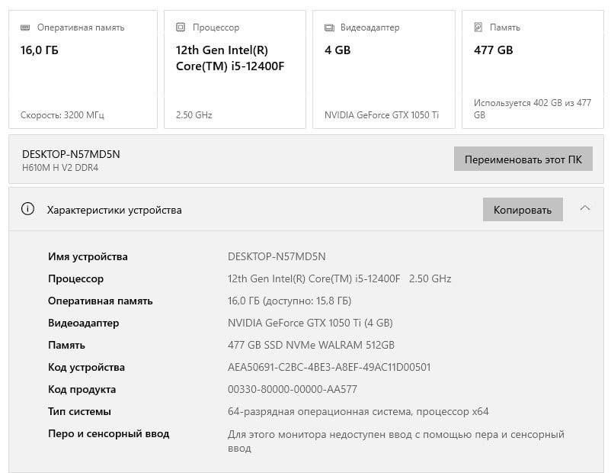Click the RAM chip icon
This screenshot has height=473, width=611.
pyautogui.click(x=26, y=27)
